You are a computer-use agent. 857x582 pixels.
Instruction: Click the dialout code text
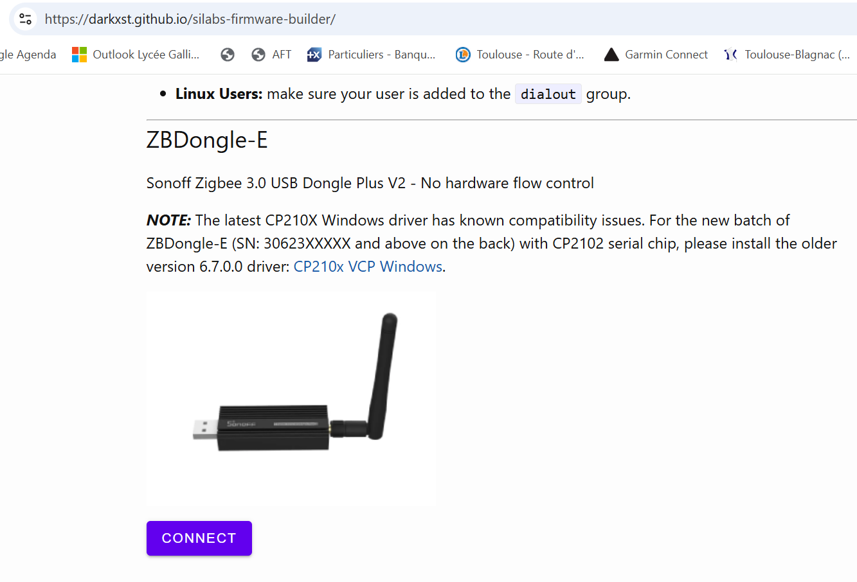pos(548,94)
